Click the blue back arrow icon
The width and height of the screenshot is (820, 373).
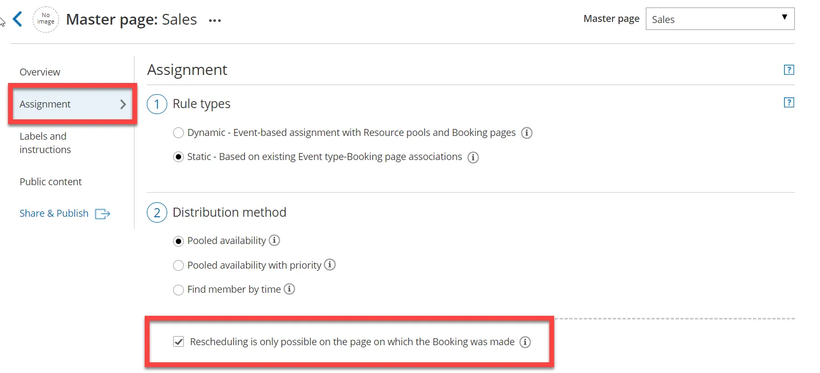18,20
